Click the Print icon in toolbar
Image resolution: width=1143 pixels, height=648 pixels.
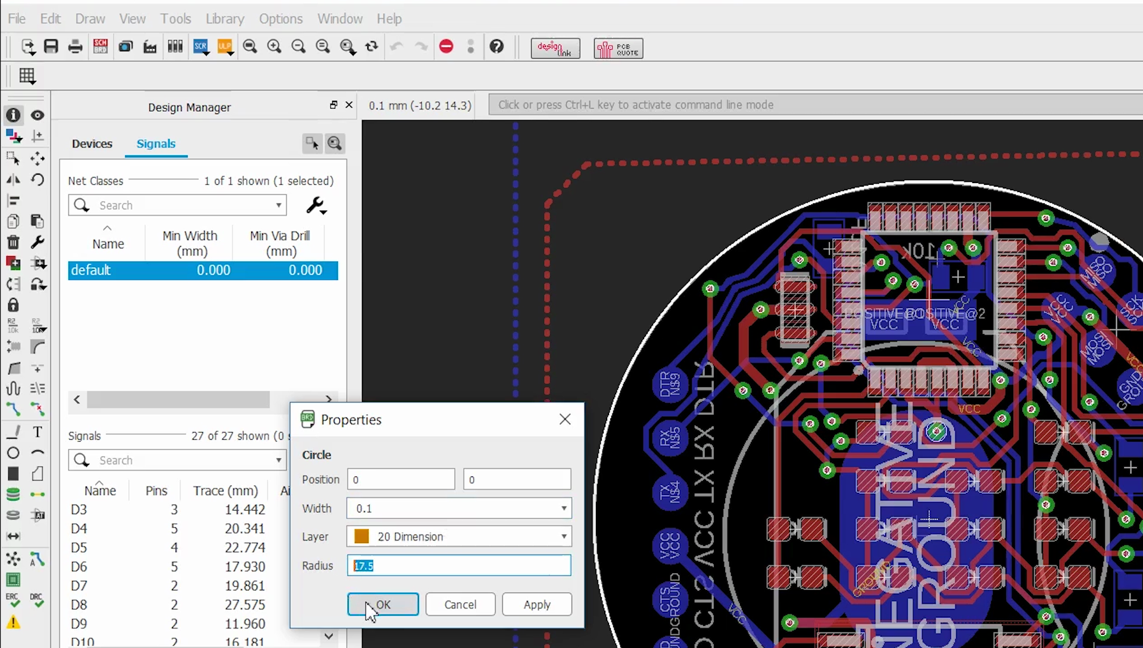pyautogui.click(x=76, y=46)
